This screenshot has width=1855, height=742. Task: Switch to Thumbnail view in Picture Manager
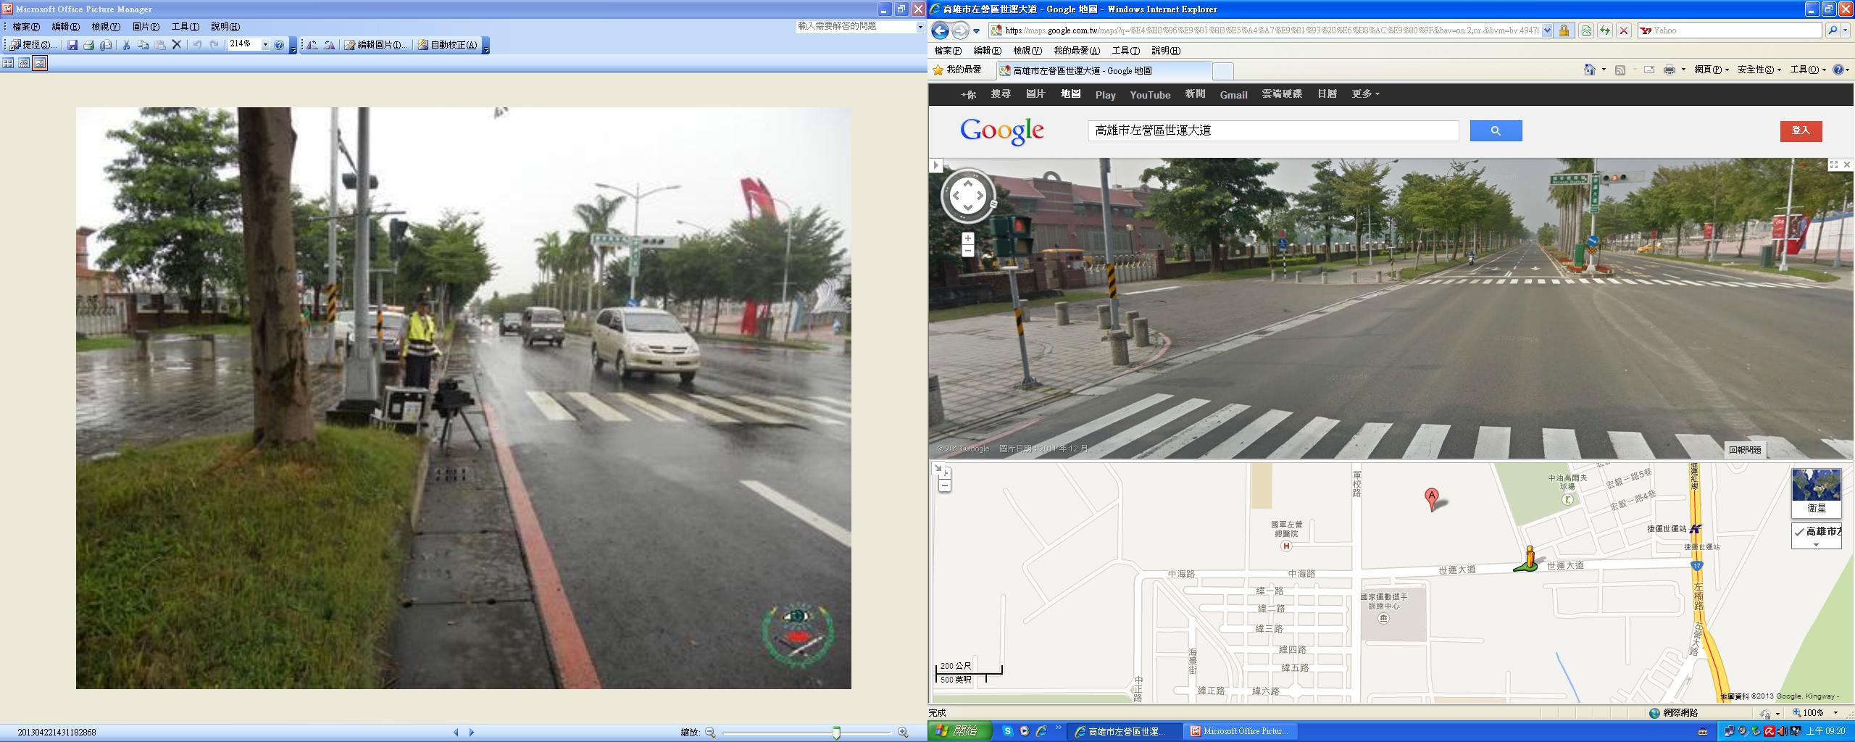(9, 63)
